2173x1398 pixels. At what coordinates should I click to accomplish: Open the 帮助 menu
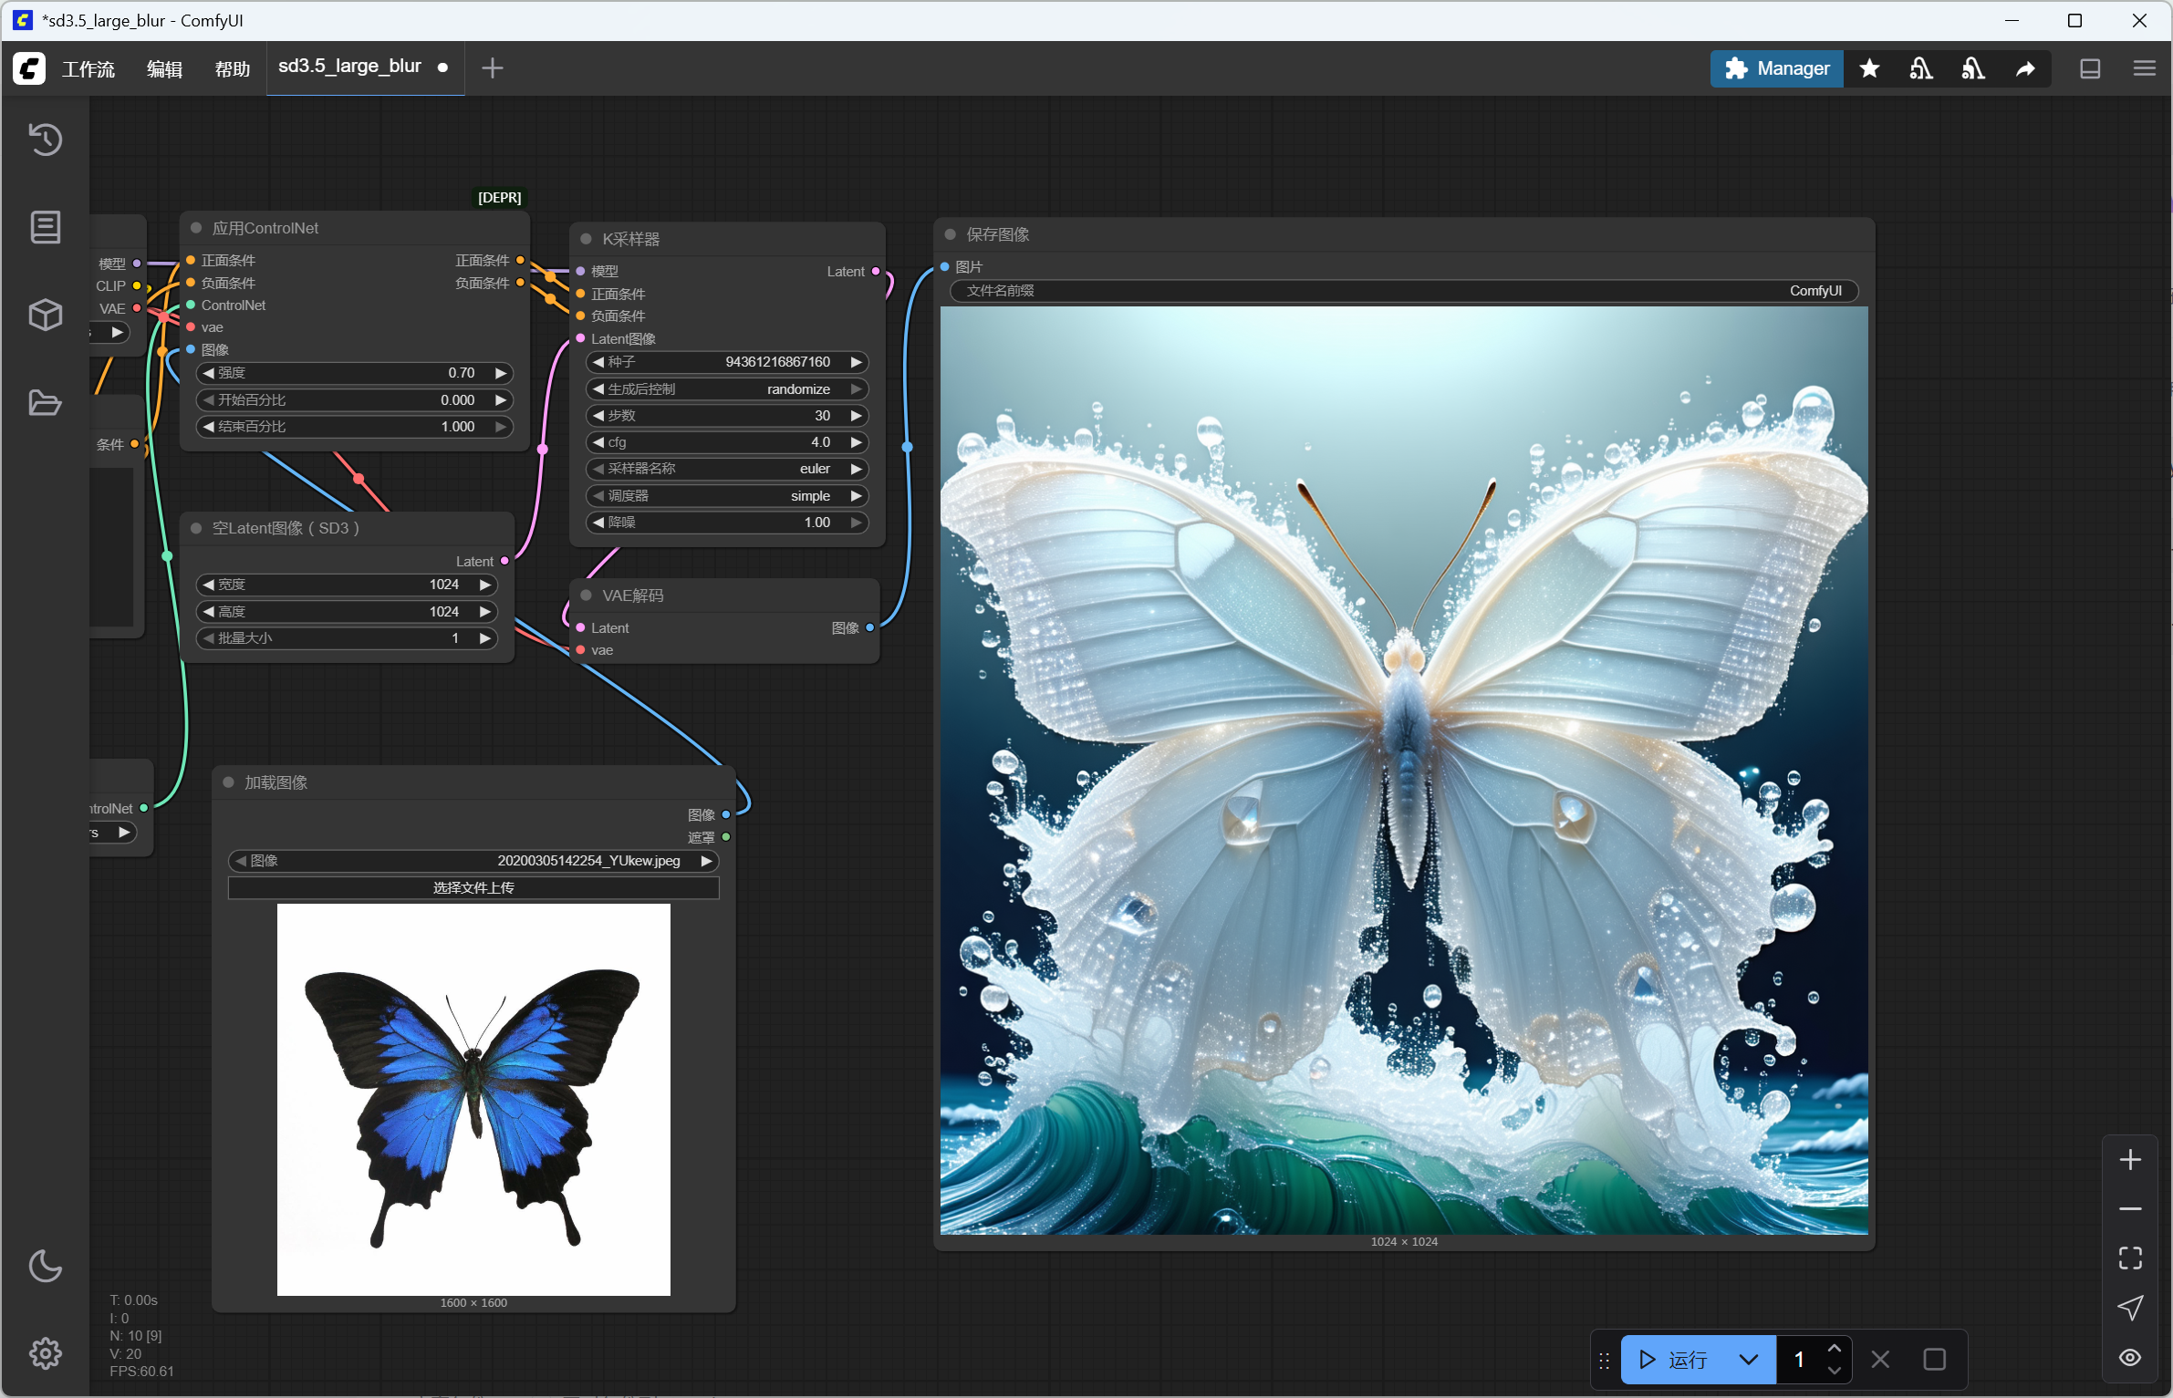(x=233, y=69)
